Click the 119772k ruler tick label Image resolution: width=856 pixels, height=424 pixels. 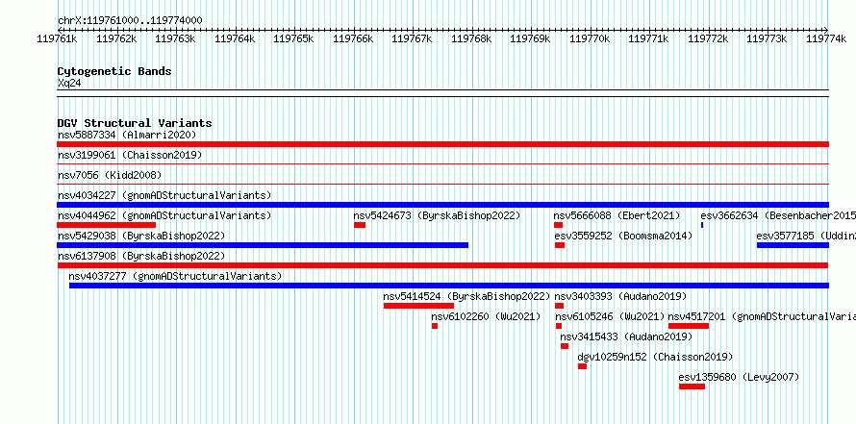click(708, 39)
